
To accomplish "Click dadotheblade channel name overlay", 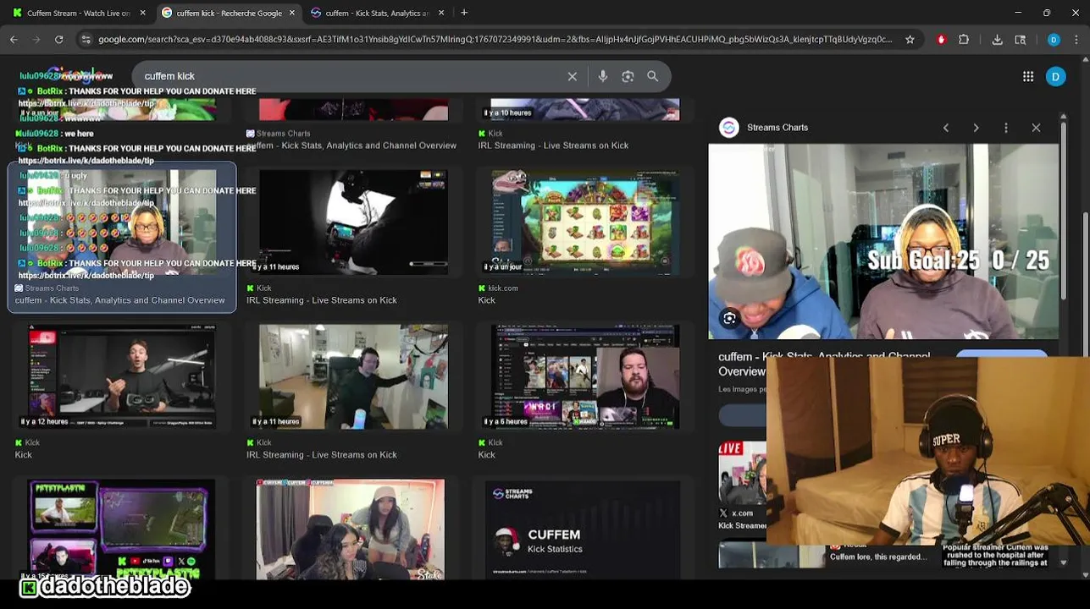I will click(x=114, y=585).
